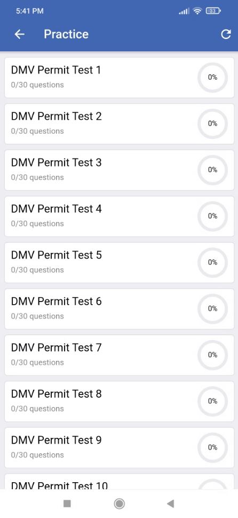Screen dimensions: 238x518
Task: Choose DMV Permit Test 6
Action: [x=119, y=309]
